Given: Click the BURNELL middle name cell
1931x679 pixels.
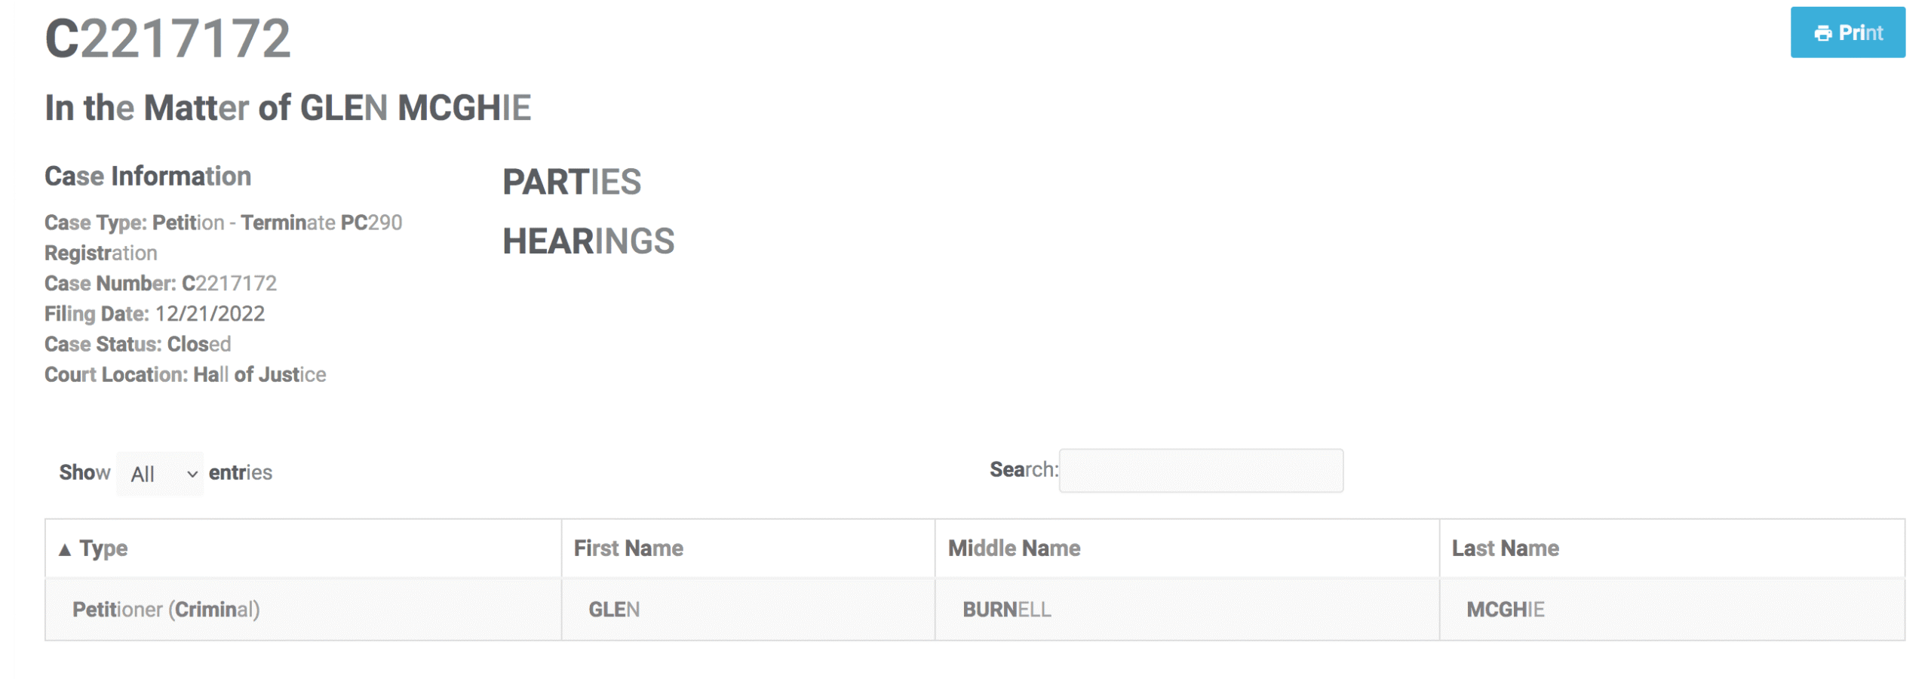Looking at the screenshot, I should tap(1187, 610).
